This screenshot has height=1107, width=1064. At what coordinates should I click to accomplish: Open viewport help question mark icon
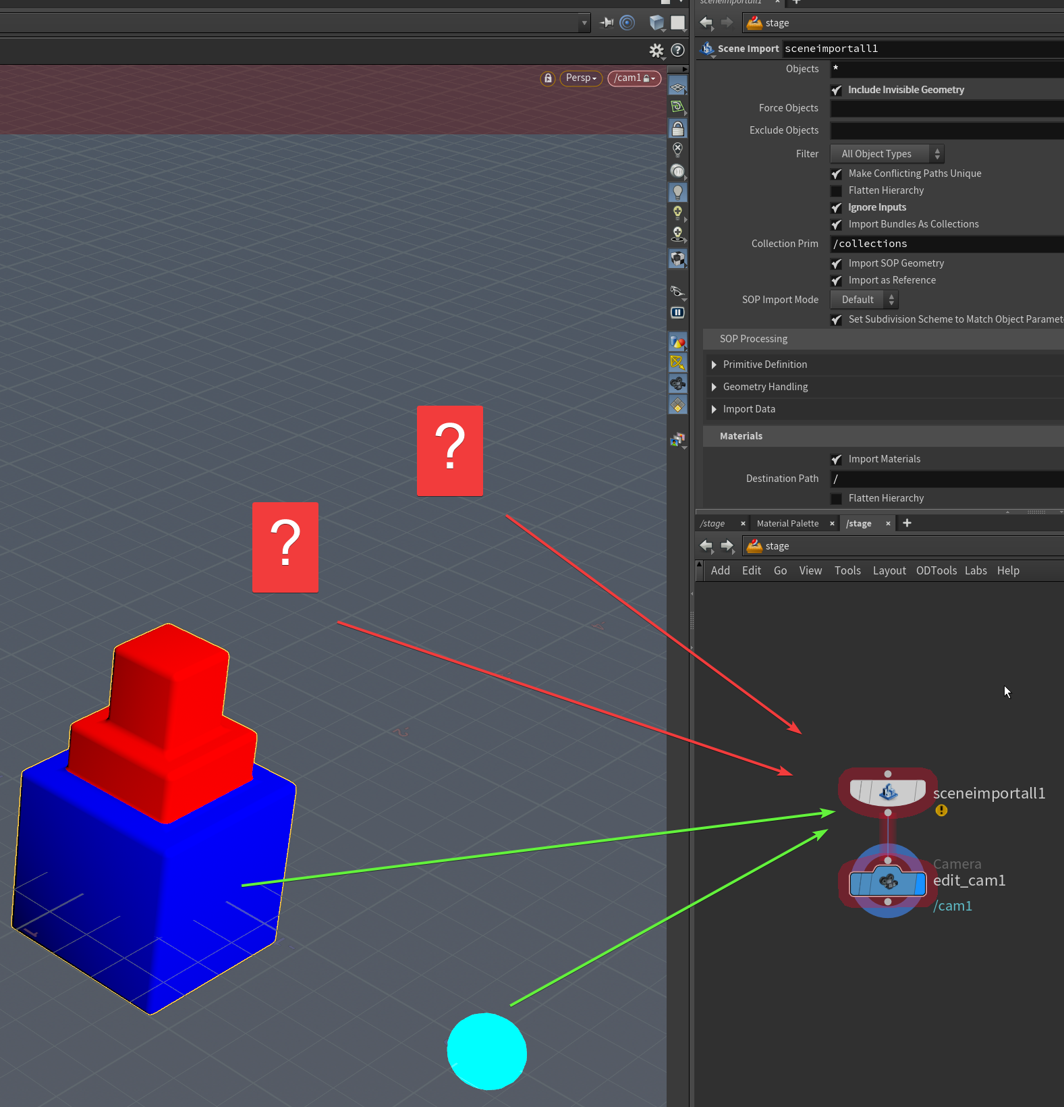tap(677, 51)
